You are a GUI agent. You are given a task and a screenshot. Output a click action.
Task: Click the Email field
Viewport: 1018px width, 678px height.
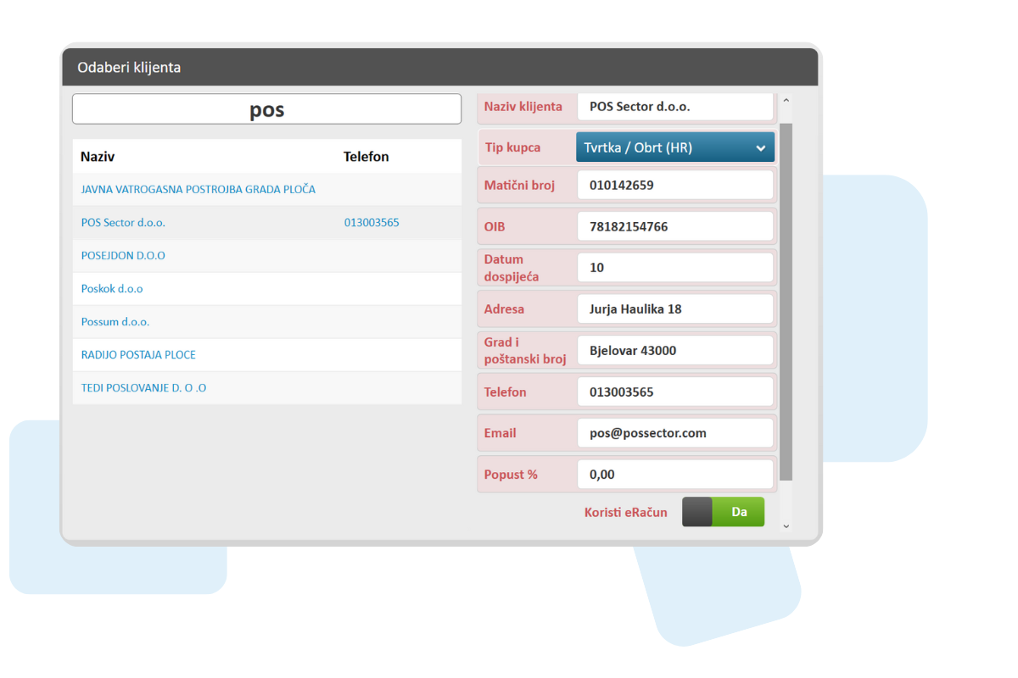point(675,433)
